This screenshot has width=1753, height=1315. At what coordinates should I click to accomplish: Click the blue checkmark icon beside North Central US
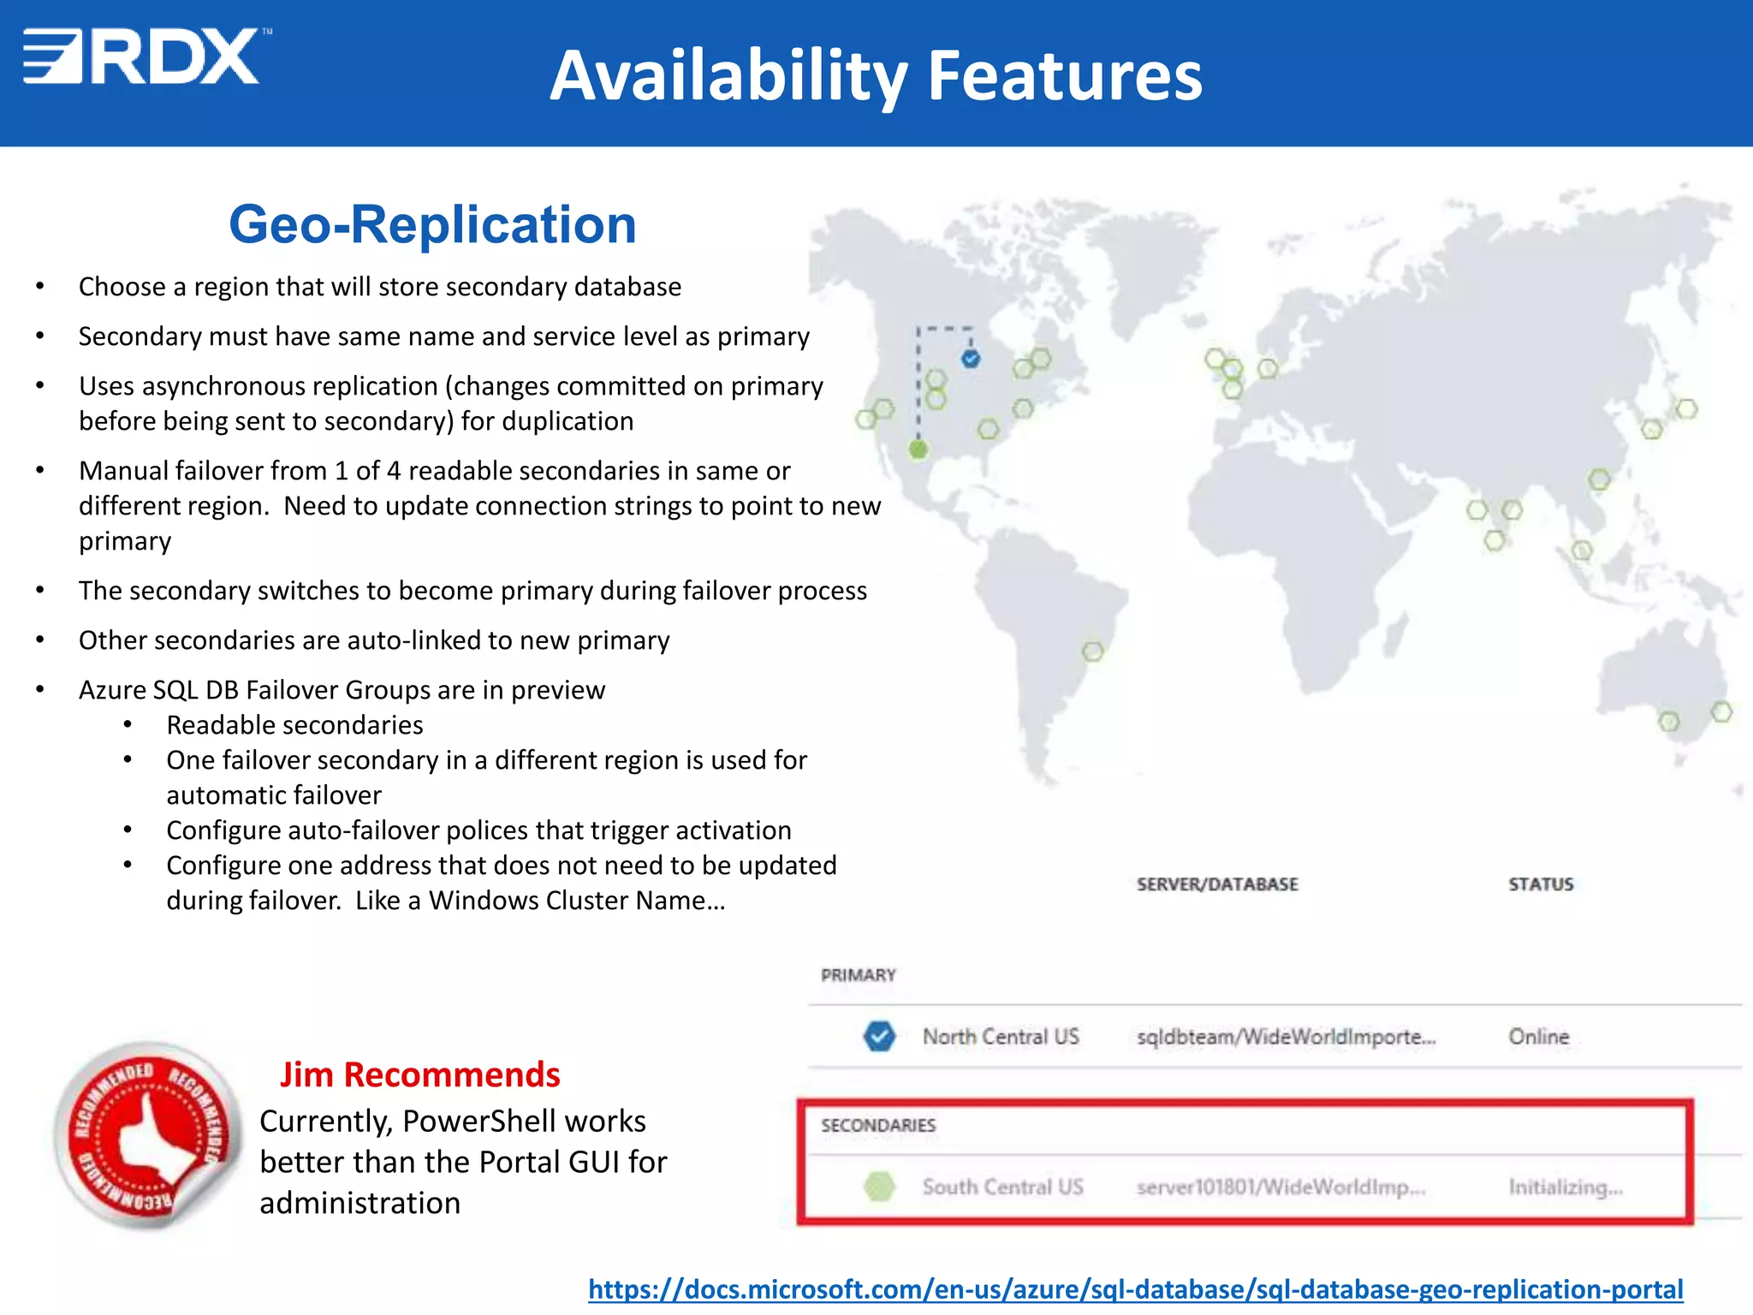point(879,1036)
